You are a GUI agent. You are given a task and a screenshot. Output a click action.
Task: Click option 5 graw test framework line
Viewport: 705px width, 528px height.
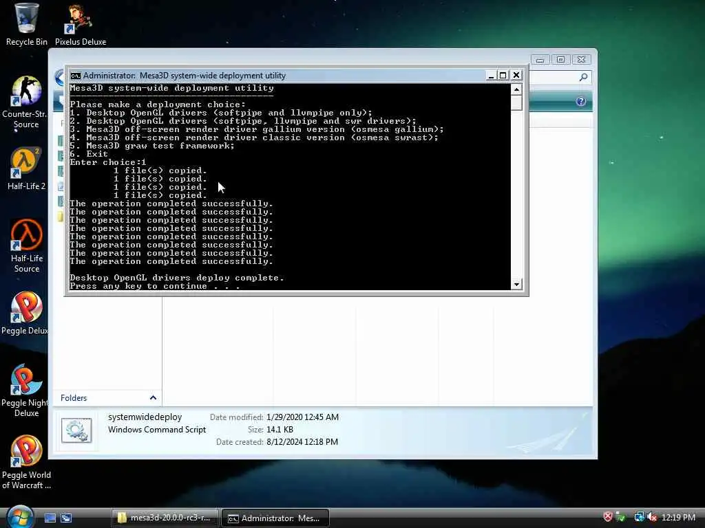tap(152, 146)
